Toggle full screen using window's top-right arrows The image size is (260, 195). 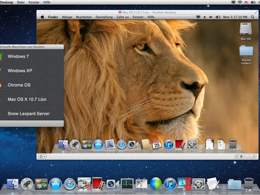point(255,12)
